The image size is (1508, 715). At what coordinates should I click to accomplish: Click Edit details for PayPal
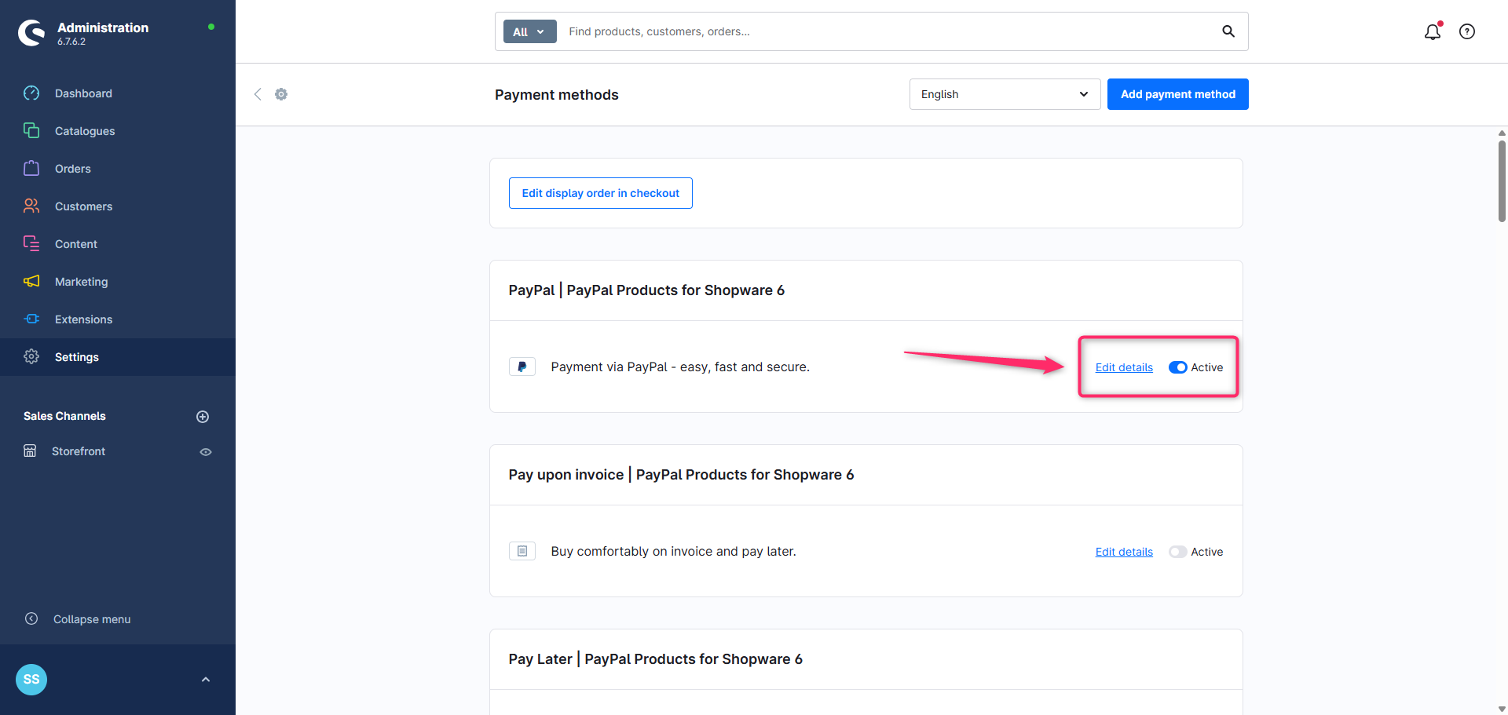coord(1124,367)
